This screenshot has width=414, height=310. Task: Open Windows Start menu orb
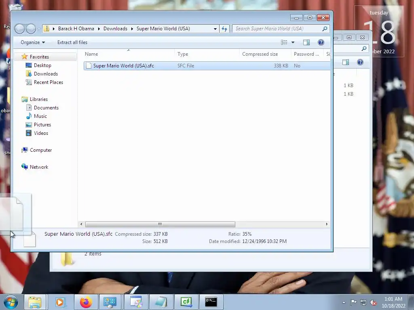pos(11,302)
